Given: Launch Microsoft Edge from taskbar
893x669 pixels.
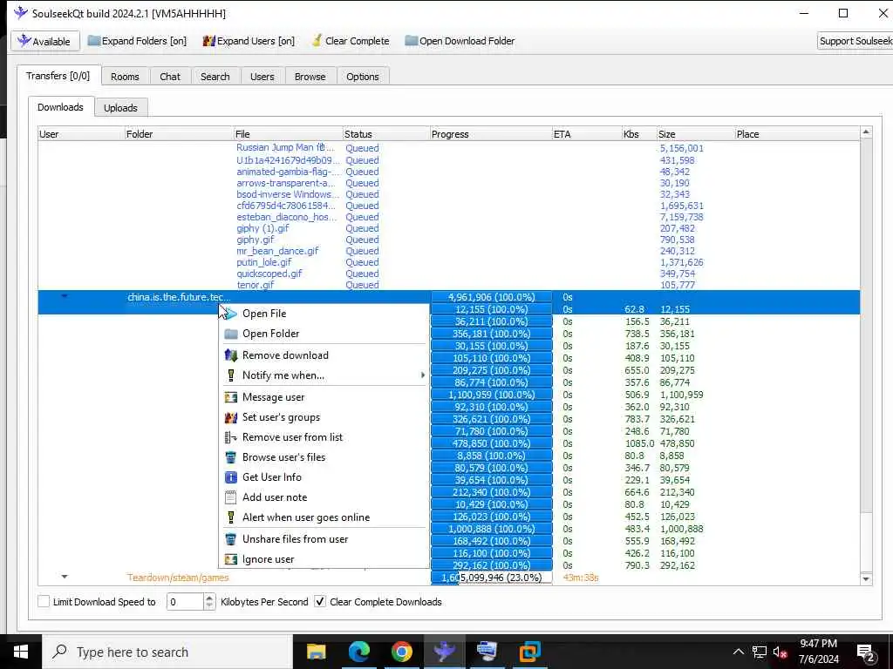Looking at the screenshot, I should [x=358, y=652].
